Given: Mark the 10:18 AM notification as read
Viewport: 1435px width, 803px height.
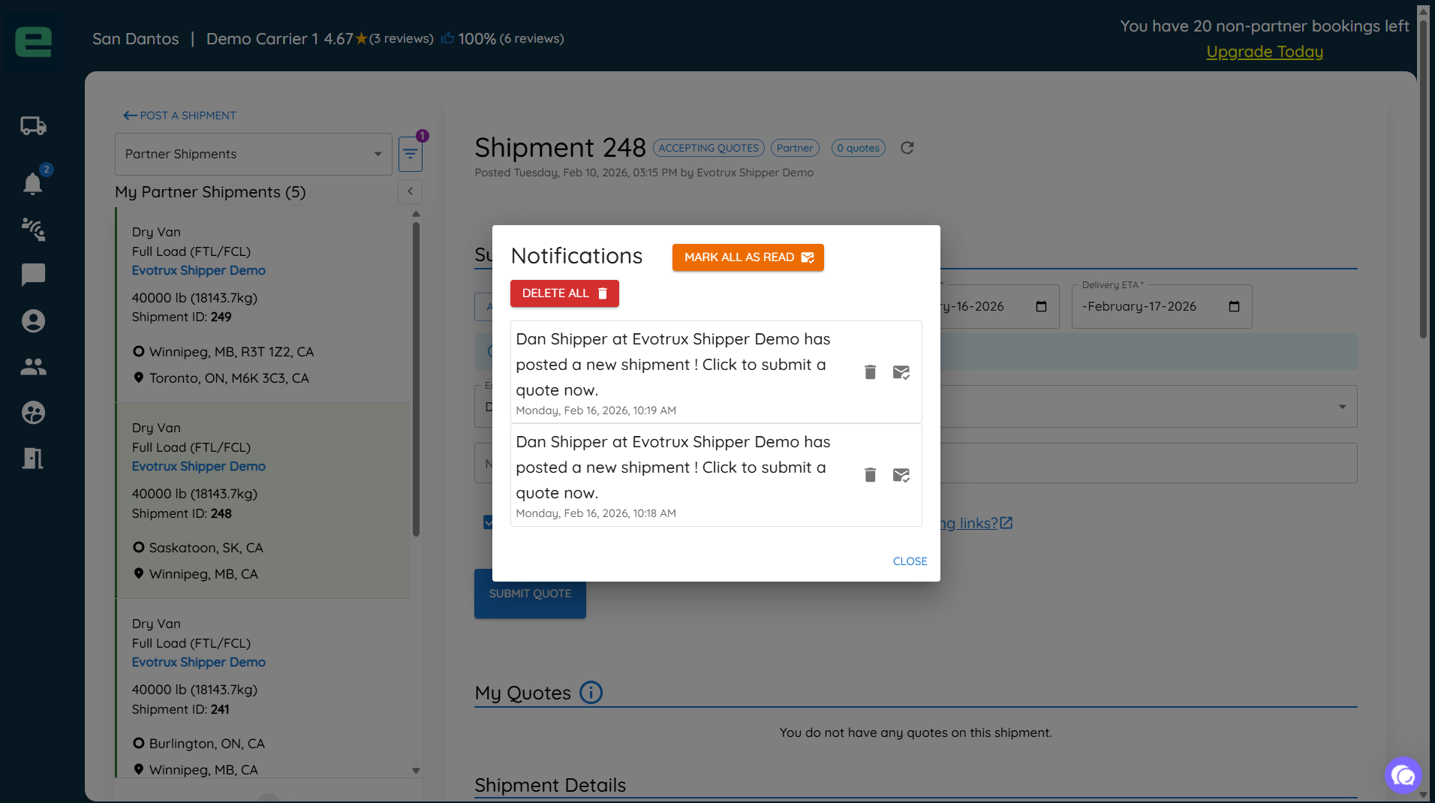Looking at the screenshot, I should coord(901,475).
